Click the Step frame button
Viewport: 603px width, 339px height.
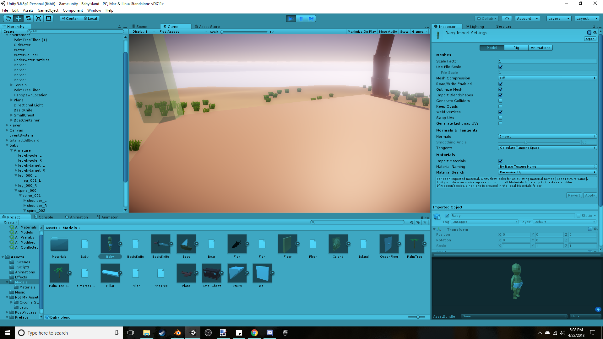click(x=311, y=19)
